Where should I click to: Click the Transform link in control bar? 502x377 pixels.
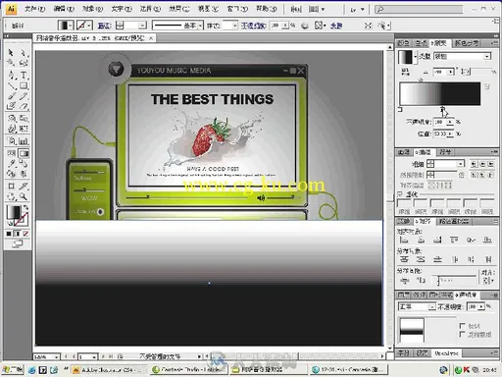pyautogui.click(x=336, y=26)
